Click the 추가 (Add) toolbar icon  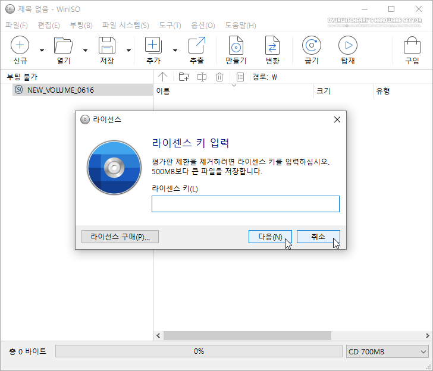[153, 45]
